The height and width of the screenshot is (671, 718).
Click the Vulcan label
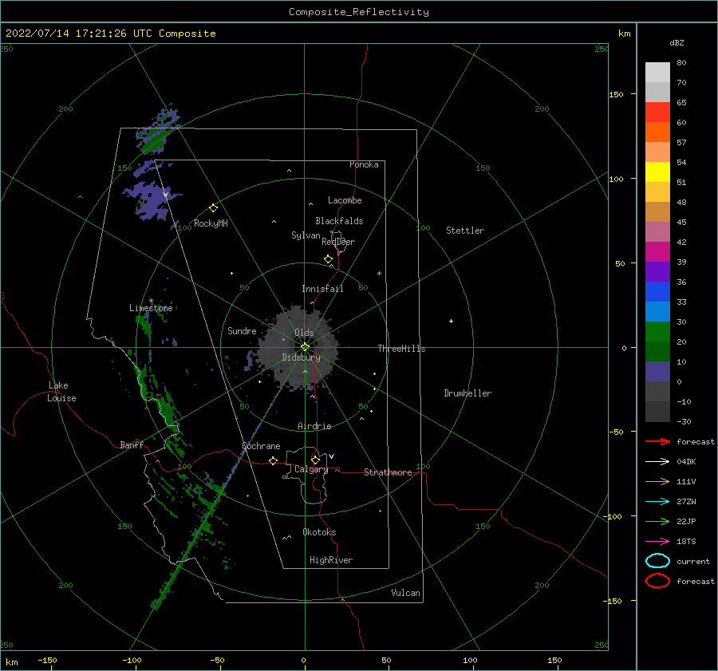(x=405, y=593)
